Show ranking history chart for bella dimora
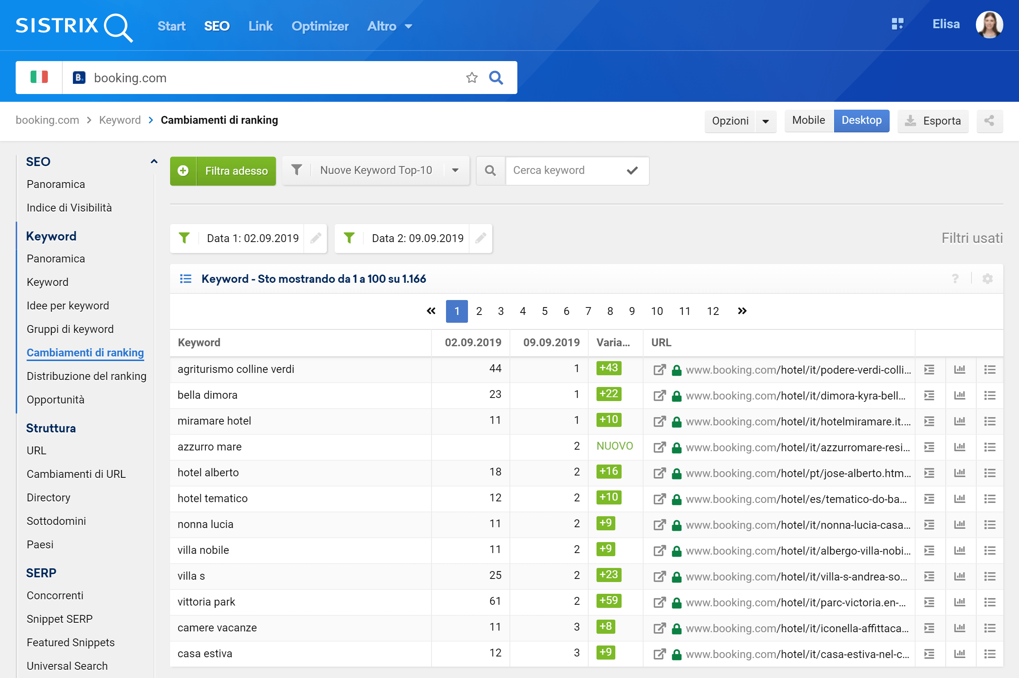This screenshot has width=1019, height=678. [x=960, y=395]
